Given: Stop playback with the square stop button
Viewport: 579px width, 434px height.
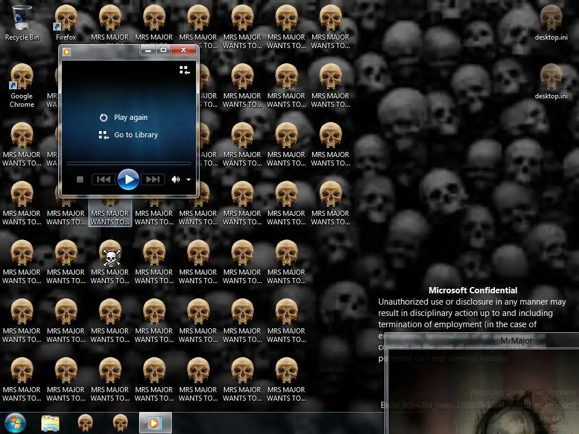Looking at the screenshot, I should point(80,179).
